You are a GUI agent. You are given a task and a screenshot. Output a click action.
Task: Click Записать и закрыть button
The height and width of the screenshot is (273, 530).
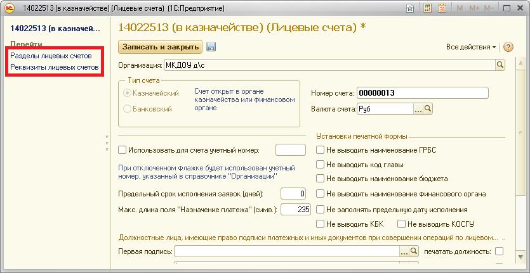pyautogui.click(x=160, y=47)
